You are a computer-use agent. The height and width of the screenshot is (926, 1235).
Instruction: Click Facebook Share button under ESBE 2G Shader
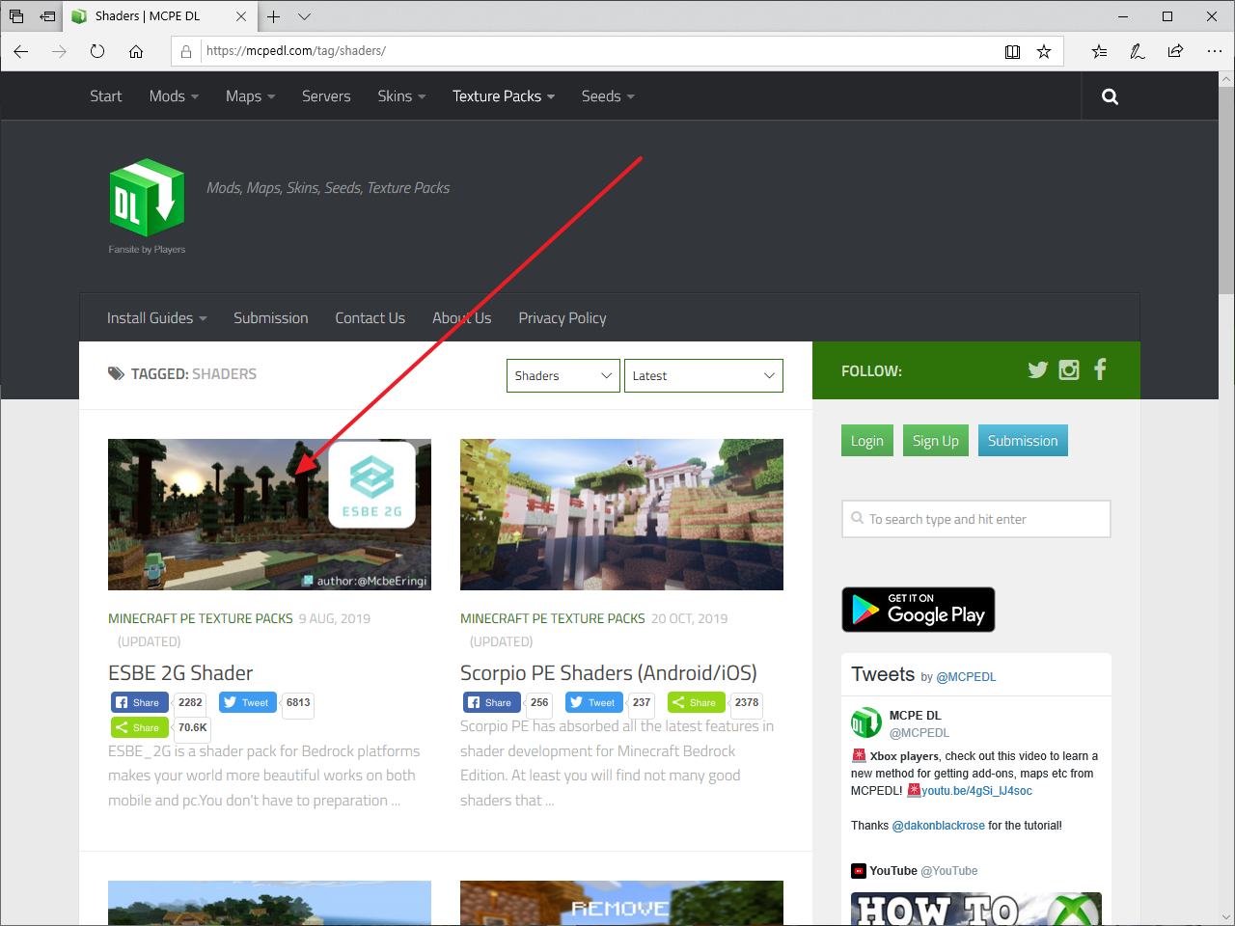[139, 702]
